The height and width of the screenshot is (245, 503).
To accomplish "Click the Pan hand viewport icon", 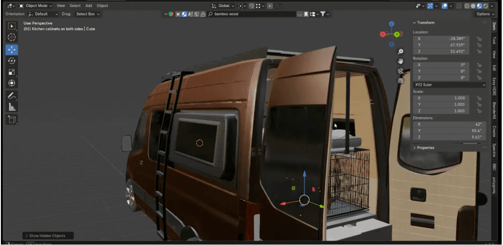I will tap(400, 61).
